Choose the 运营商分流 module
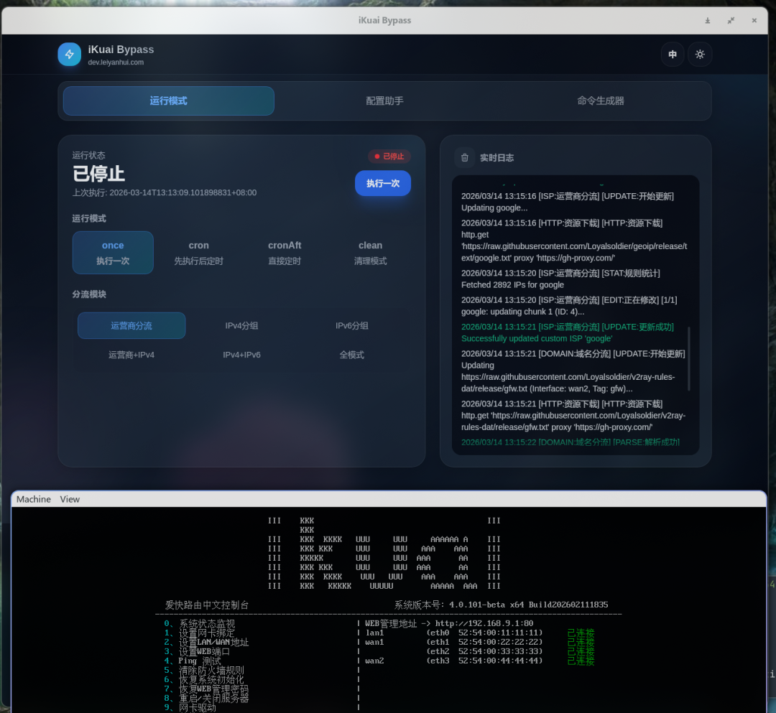 coord(131,326)
